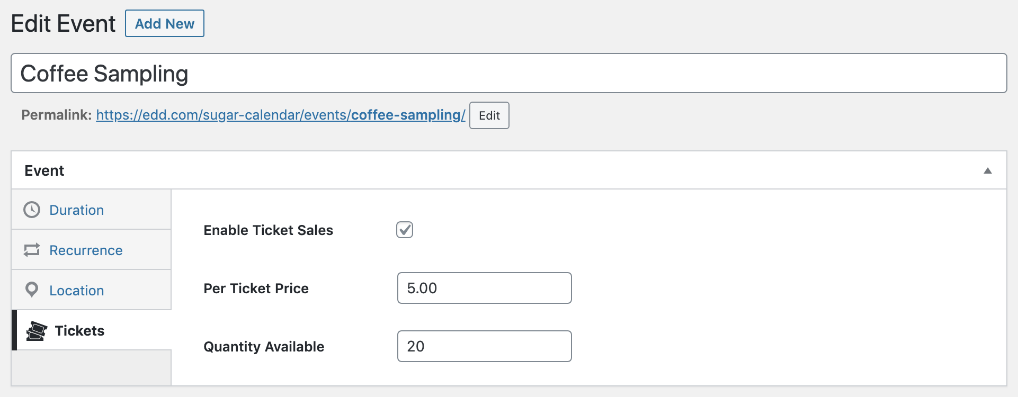Screen dimensions: 1018x397
Task: Collapse the Event panel with triangle arrow
Action: pyautogui.click(x=987, y=170)
